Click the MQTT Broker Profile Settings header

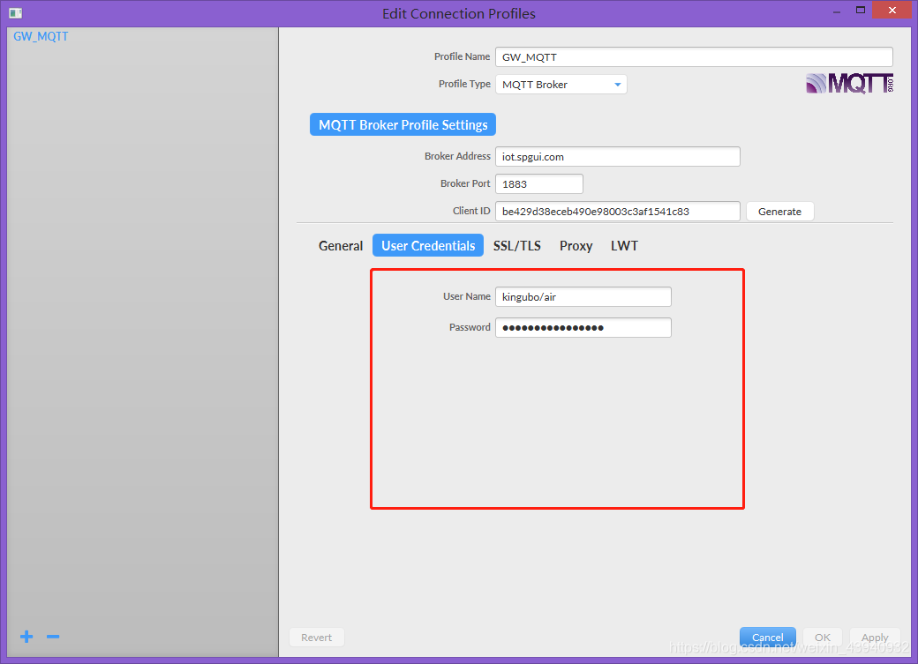click(x=403, y=124)
